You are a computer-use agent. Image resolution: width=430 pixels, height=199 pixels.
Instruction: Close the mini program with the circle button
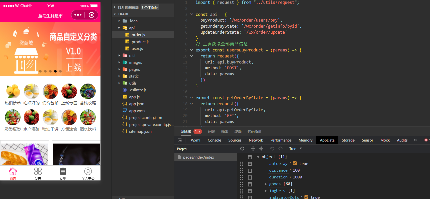(x=91, y=15)
